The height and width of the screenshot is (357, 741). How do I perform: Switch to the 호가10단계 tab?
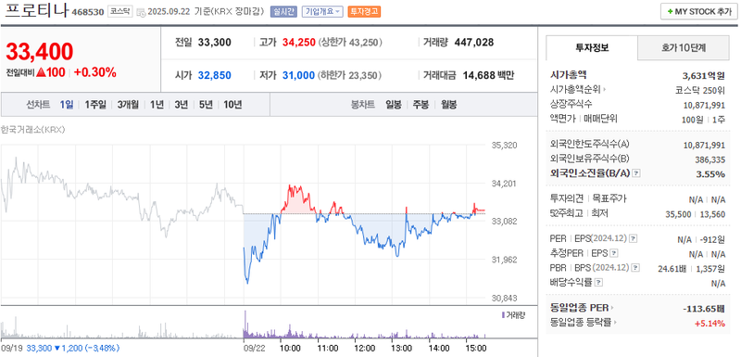click(684, 47)
